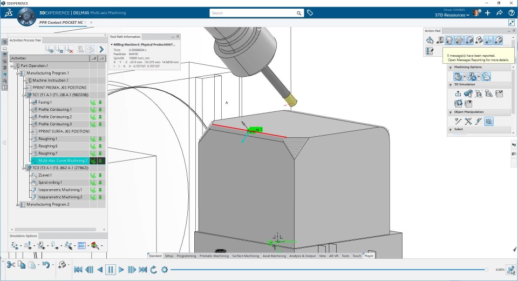Open the add plus menu in header

coord(488,13)
